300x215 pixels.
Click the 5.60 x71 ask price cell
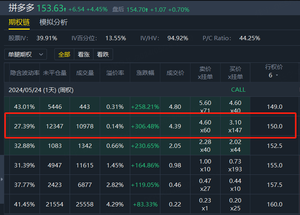pyautogui.click(x=205, y=107)
